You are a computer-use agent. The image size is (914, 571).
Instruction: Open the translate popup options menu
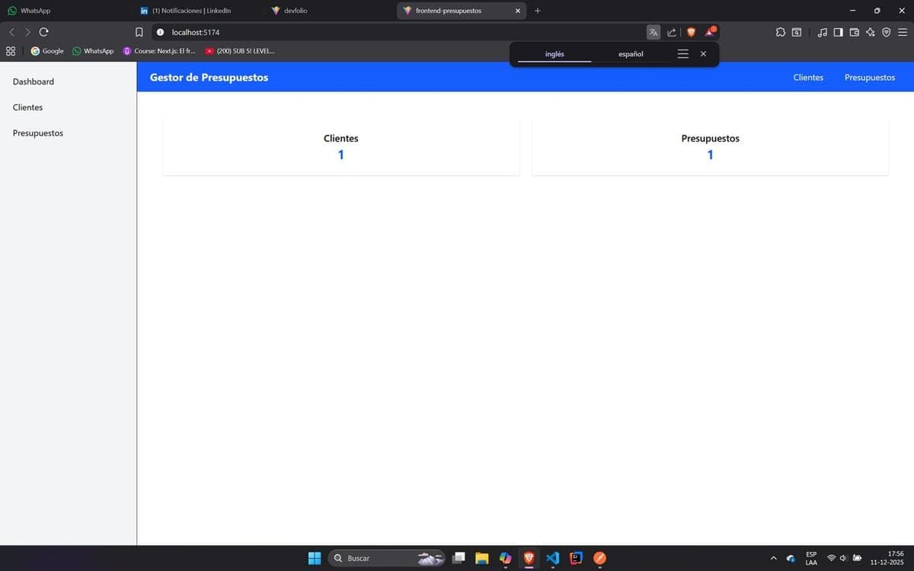[683, 54]
